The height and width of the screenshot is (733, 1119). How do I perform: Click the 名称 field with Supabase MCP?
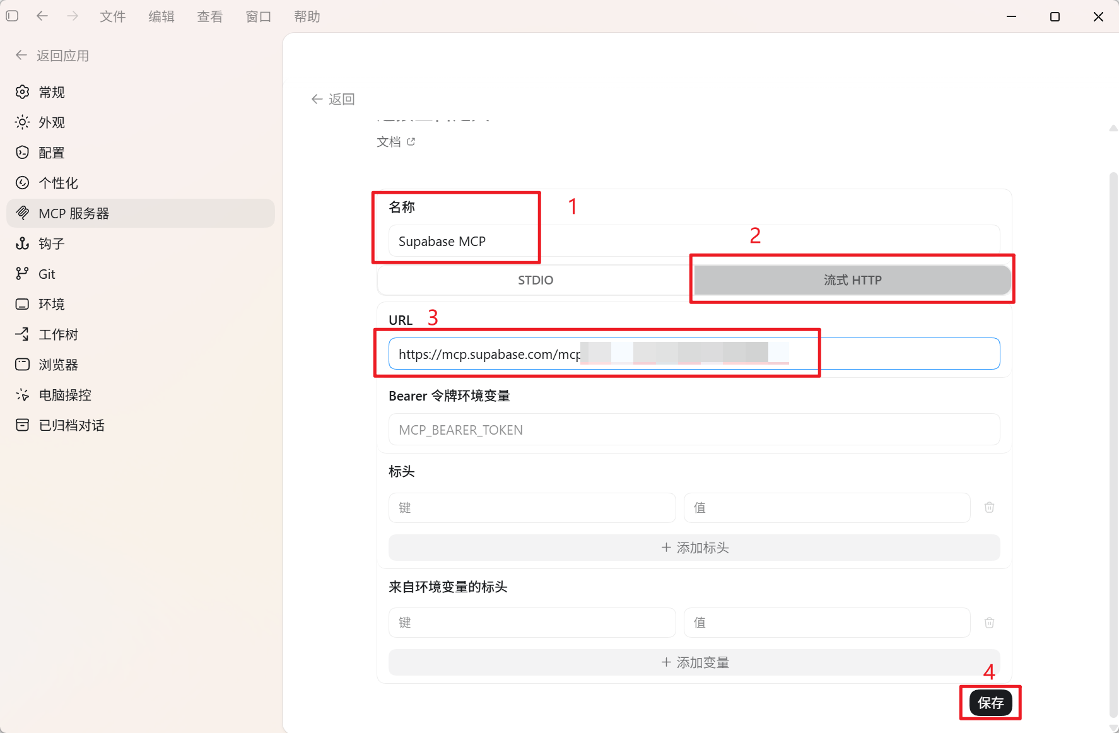[694, 241]
